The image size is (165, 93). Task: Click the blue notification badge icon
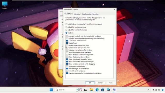[162, 90]
